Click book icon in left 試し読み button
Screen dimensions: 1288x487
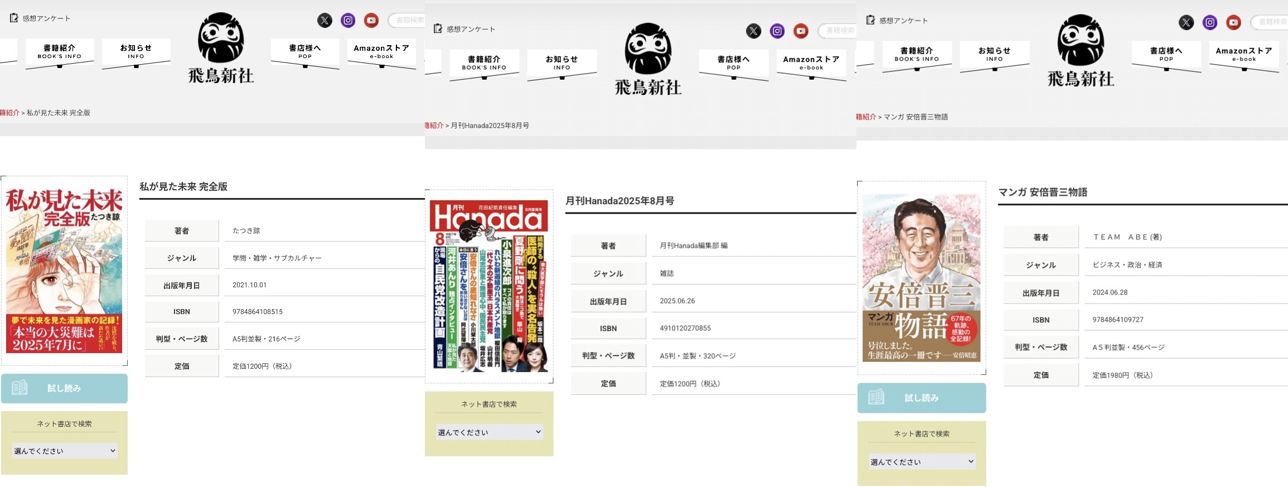pyautogui.click(x=20, y=388)
